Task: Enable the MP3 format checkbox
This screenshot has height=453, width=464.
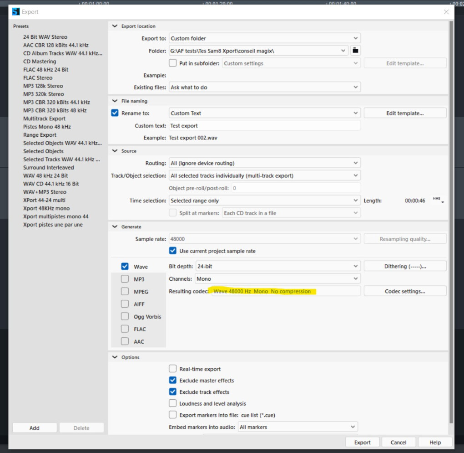Action: [x=125, y=279]
